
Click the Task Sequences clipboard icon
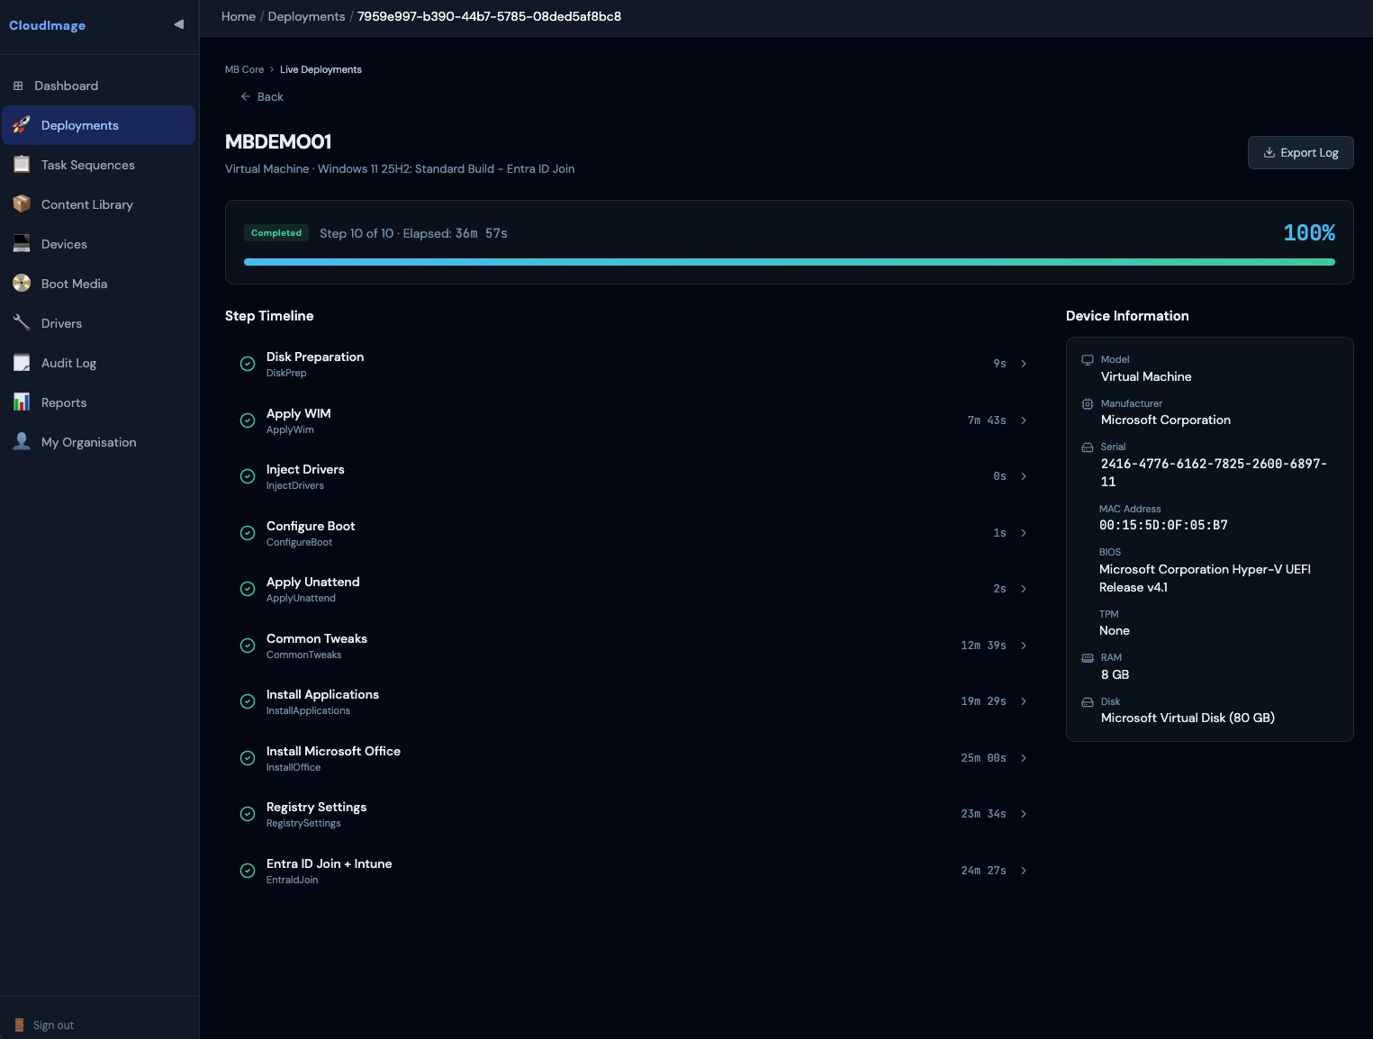[x=22, y=165]
